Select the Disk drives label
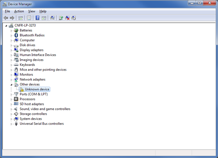This screenshot has height=158, width=218. click(x=27, y=45)
